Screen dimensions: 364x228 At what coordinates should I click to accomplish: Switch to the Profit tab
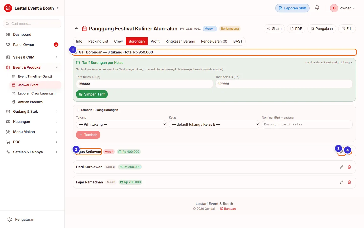tap(155, 41)
